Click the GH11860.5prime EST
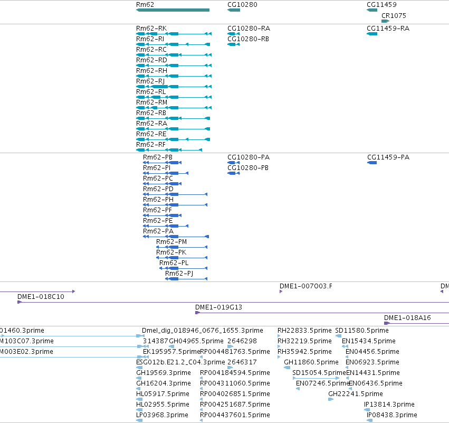Image resolution: width=449 pixels, height=423 pixels. (311, 362)
